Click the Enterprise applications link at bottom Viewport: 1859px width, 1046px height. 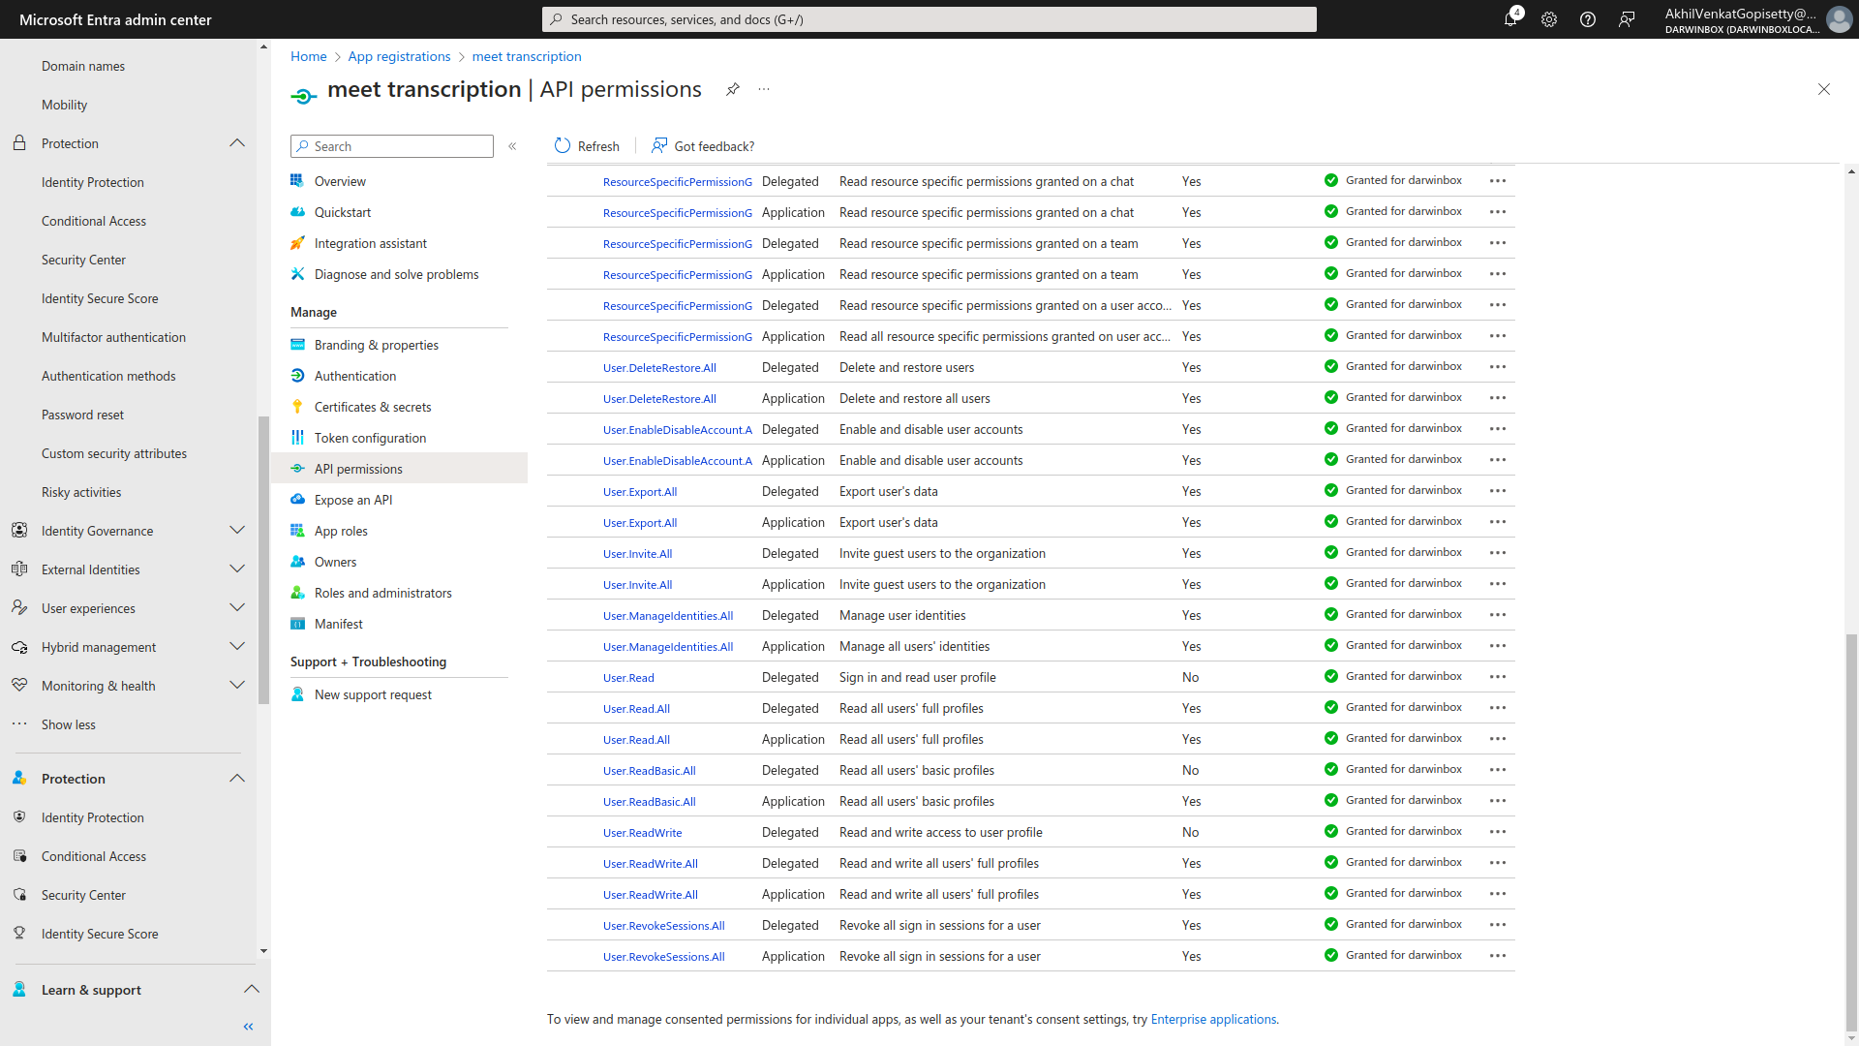tap(1214, 1018)
